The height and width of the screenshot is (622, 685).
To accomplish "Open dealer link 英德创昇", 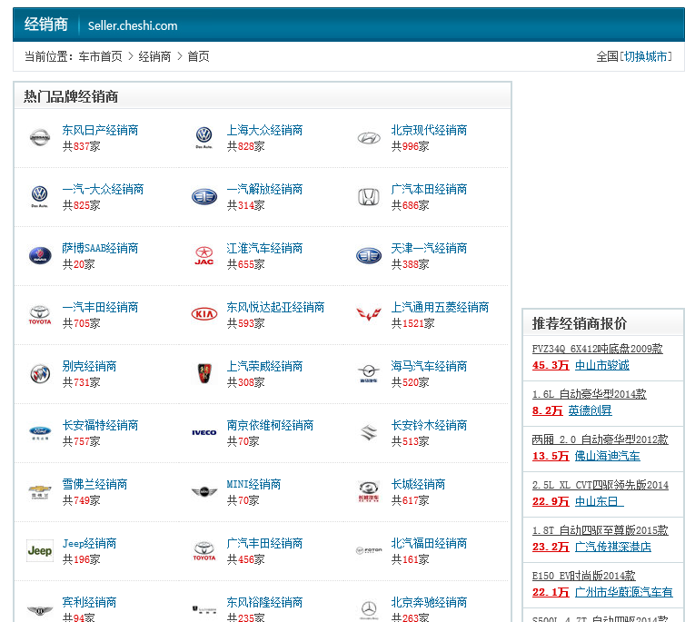I will tap(590, 410).
